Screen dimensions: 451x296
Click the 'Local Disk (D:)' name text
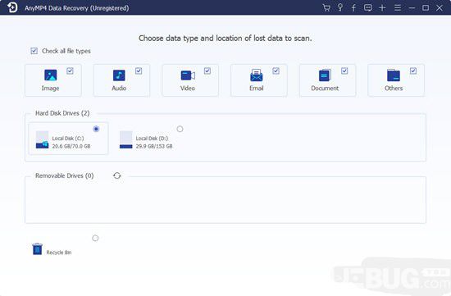click(152, 139)
